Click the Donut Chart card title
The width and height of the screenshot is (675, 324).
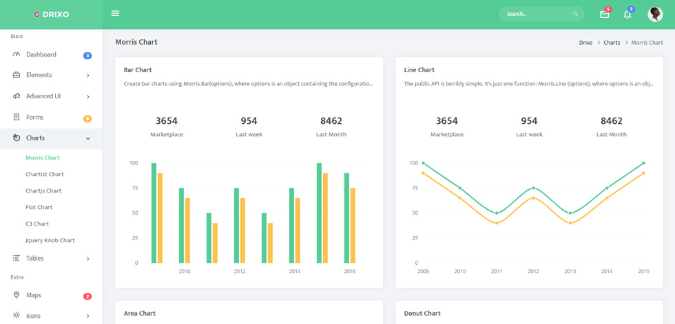[422, 313]
